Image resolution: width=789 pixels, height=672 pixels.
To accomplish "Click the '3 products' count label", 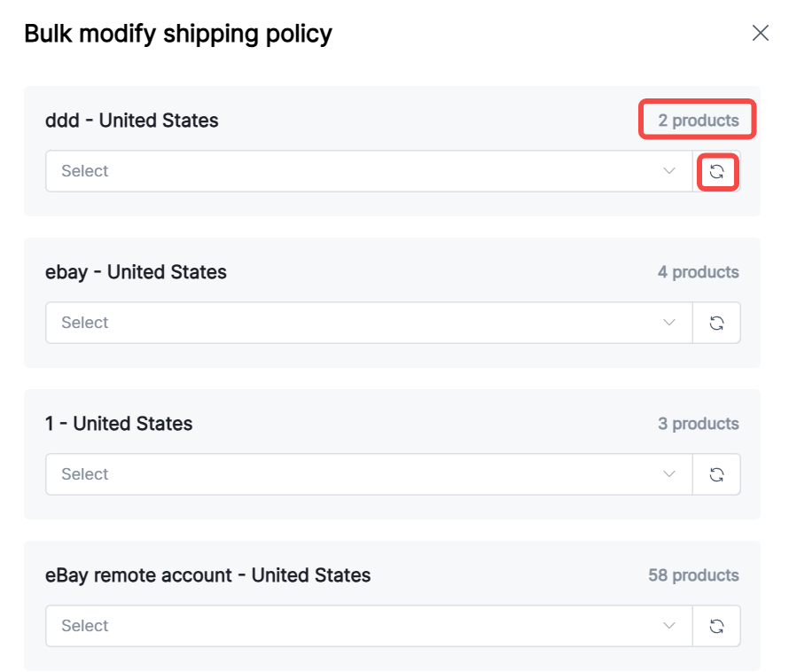I will [x=698, y=424].
